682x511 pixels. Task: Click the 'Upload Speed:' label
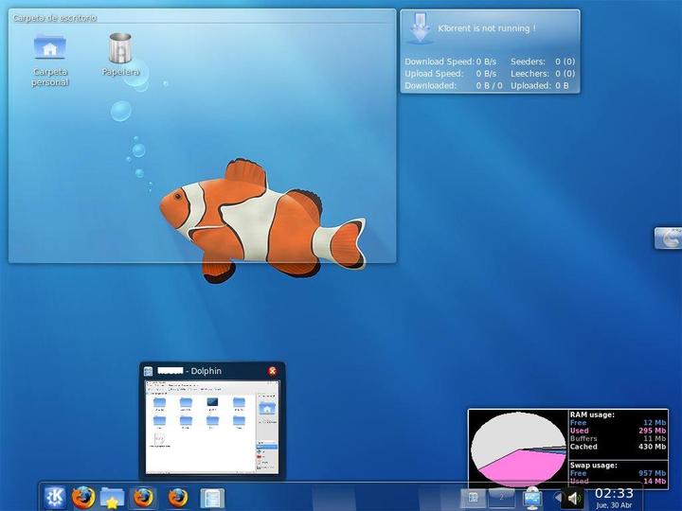click(434, 74)
